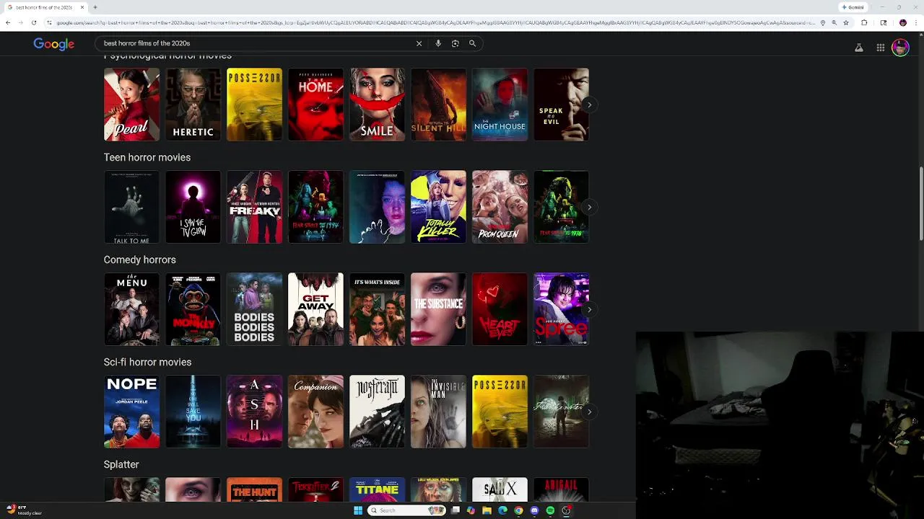The width and height of the screenshot is (924, 519).
Task: Open the browser extensions puzzle icon
Action: pos(864,22)
